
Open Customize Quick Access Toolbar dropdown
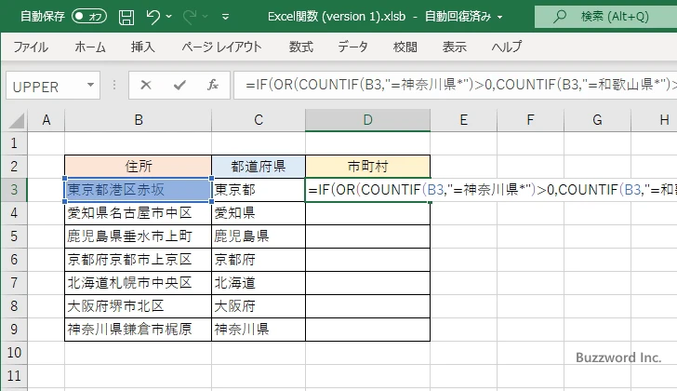(225, 17)
